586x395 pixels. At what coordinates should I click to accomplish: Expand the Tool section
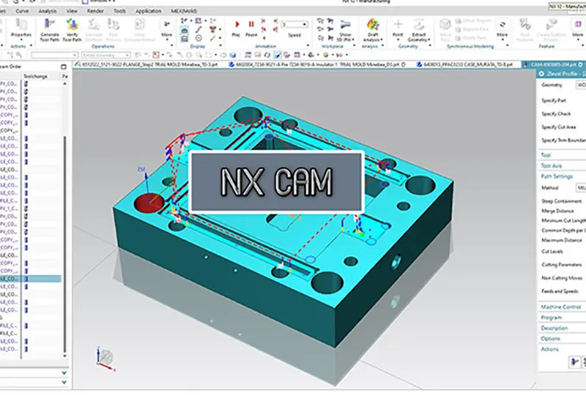point(546,155)
